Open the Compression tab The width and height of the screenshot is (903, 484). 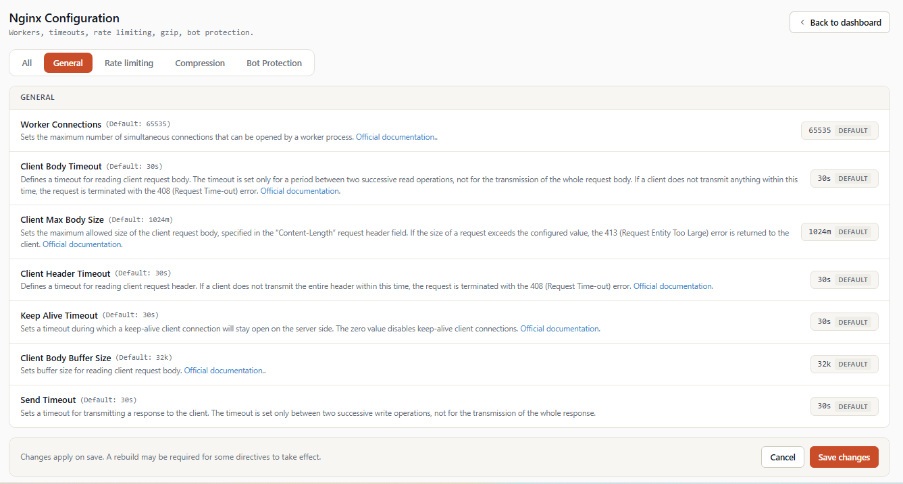tap(200, 63)
